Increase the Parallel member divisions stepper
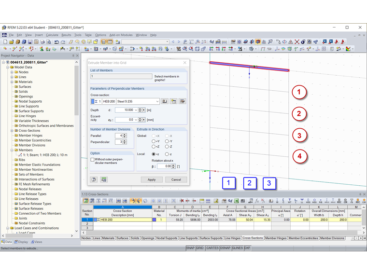This screenshot has width=367, height=275. point(125,135)
